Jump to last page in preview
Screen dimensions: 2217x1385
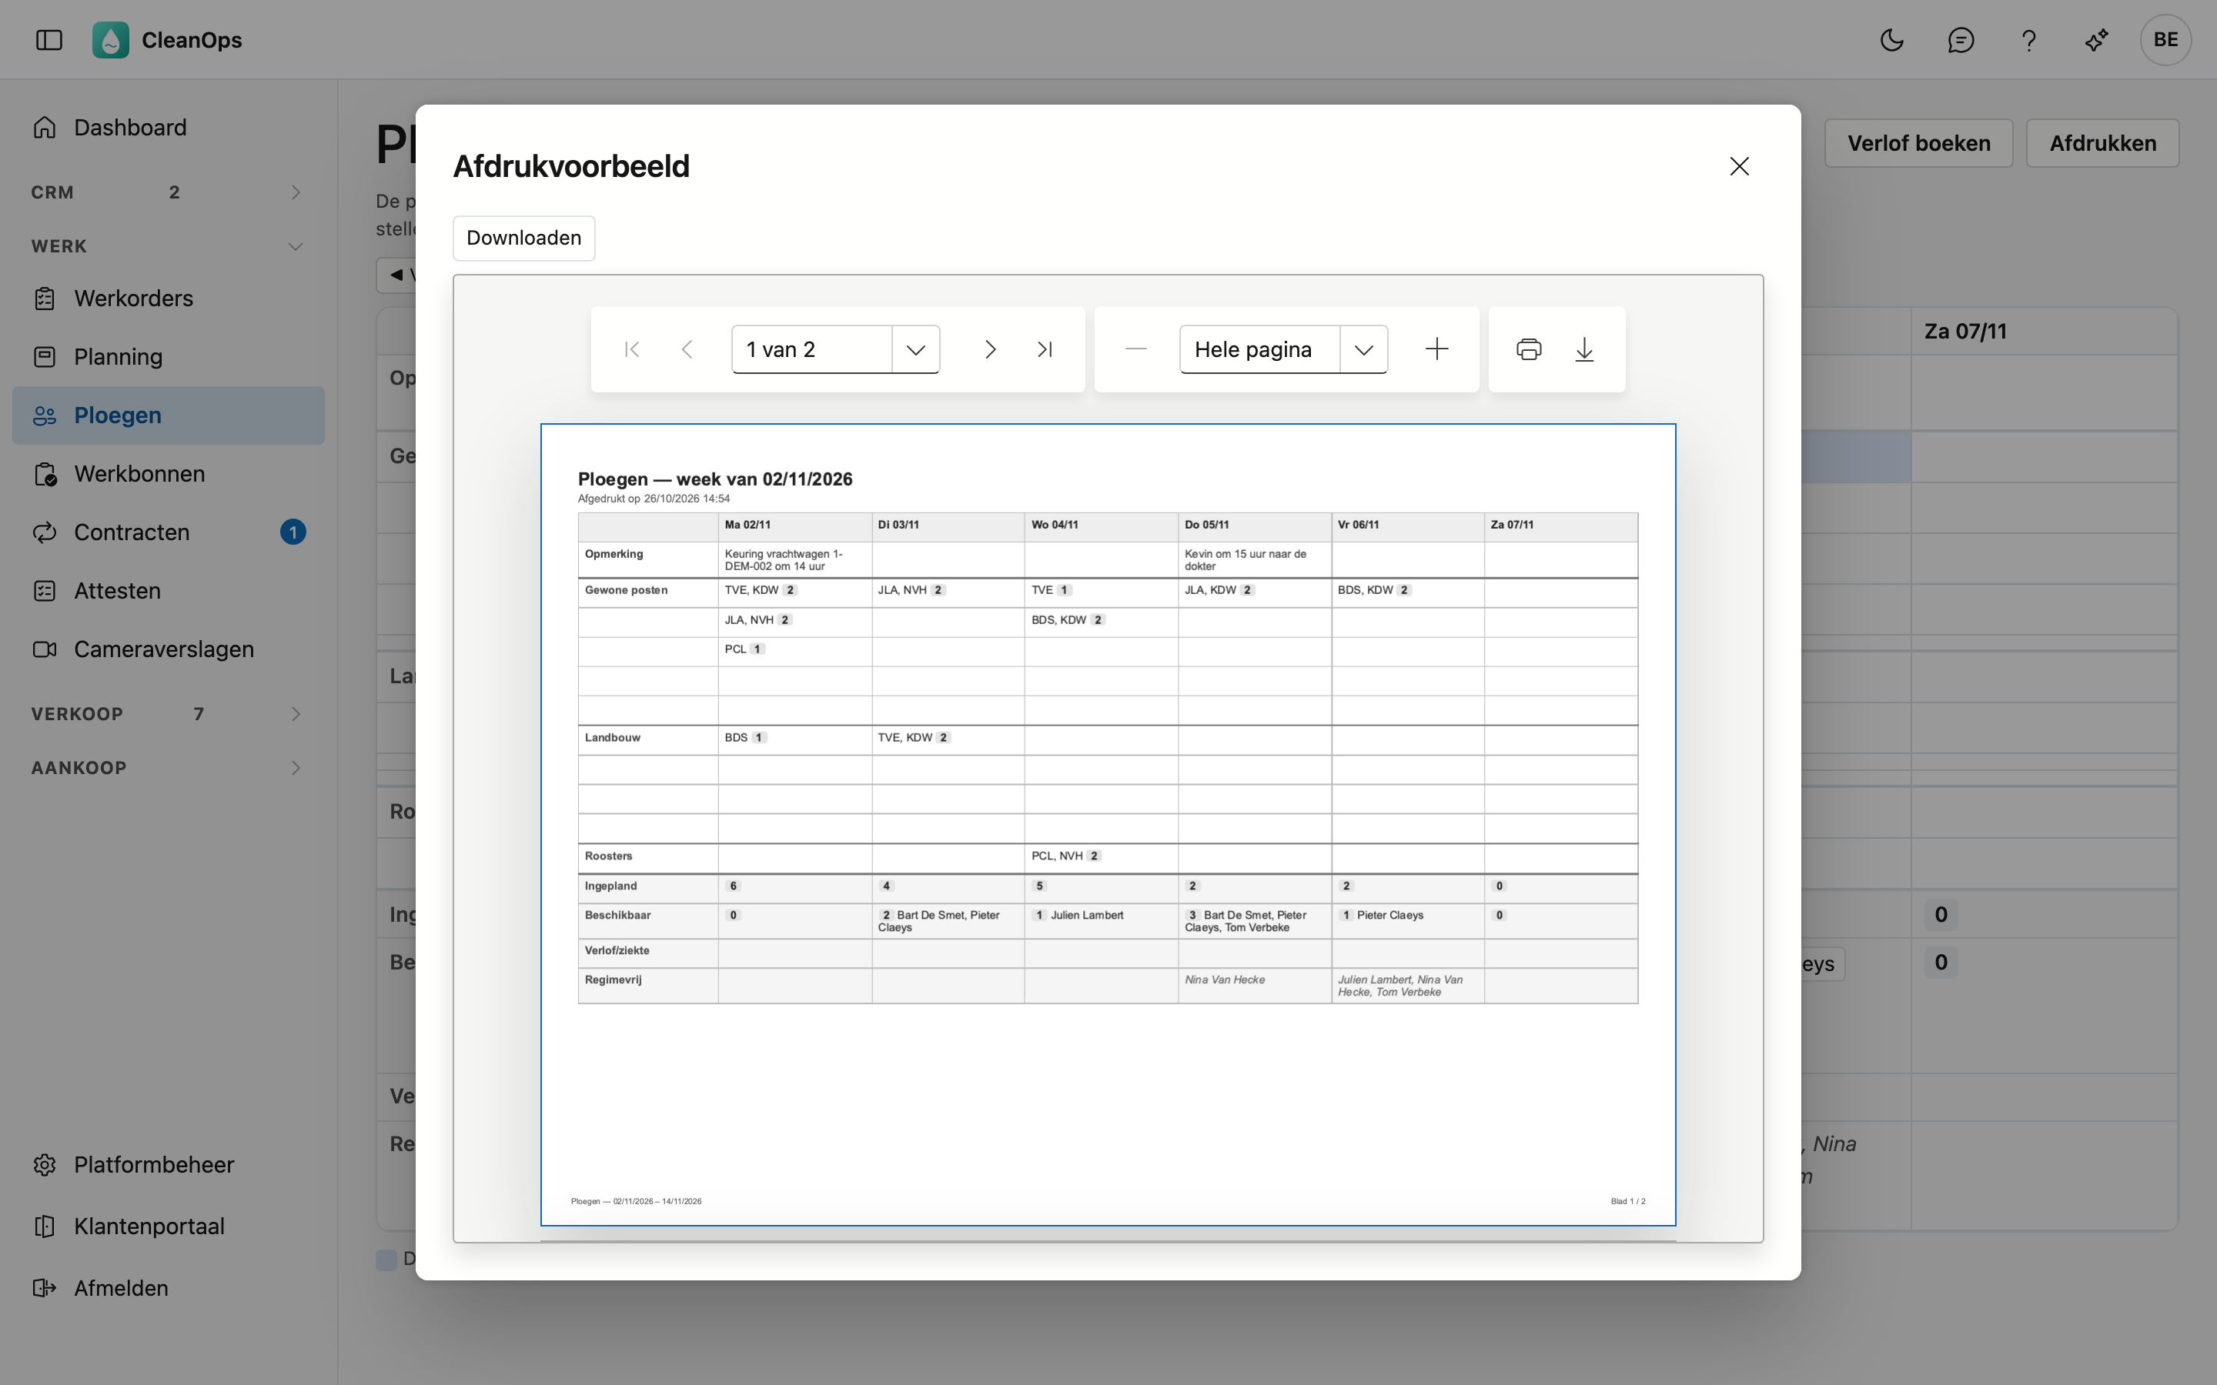1045,349
